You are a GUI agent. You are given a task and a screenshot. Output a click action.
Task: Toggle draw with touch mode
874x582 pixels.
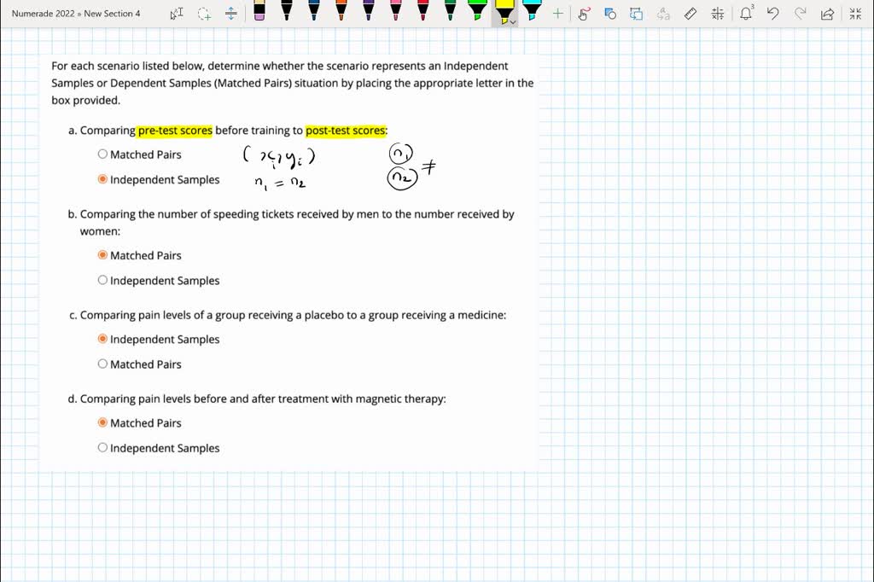tap(584, 14)
